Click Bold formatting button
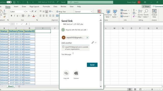Screen dimensions: 163x91 click(x=11, y=16)
